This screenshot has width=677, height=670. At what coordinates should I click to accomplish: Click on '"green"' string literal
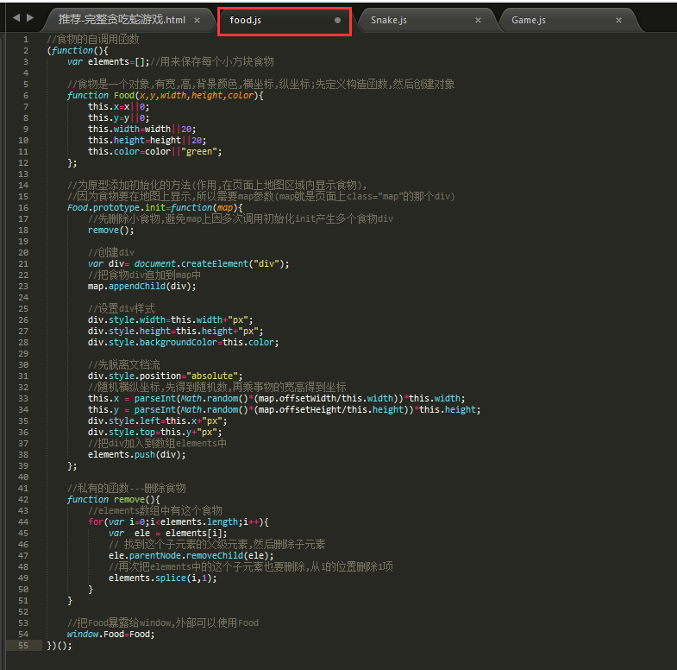[199, 152]
